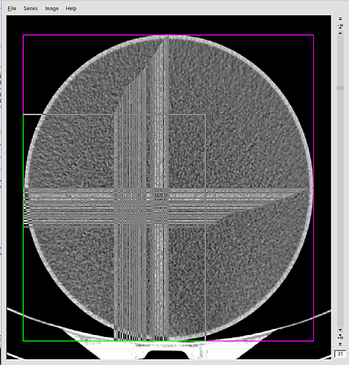Click the next slice down arrow
The image size is (349, 365).
(340, 330)
